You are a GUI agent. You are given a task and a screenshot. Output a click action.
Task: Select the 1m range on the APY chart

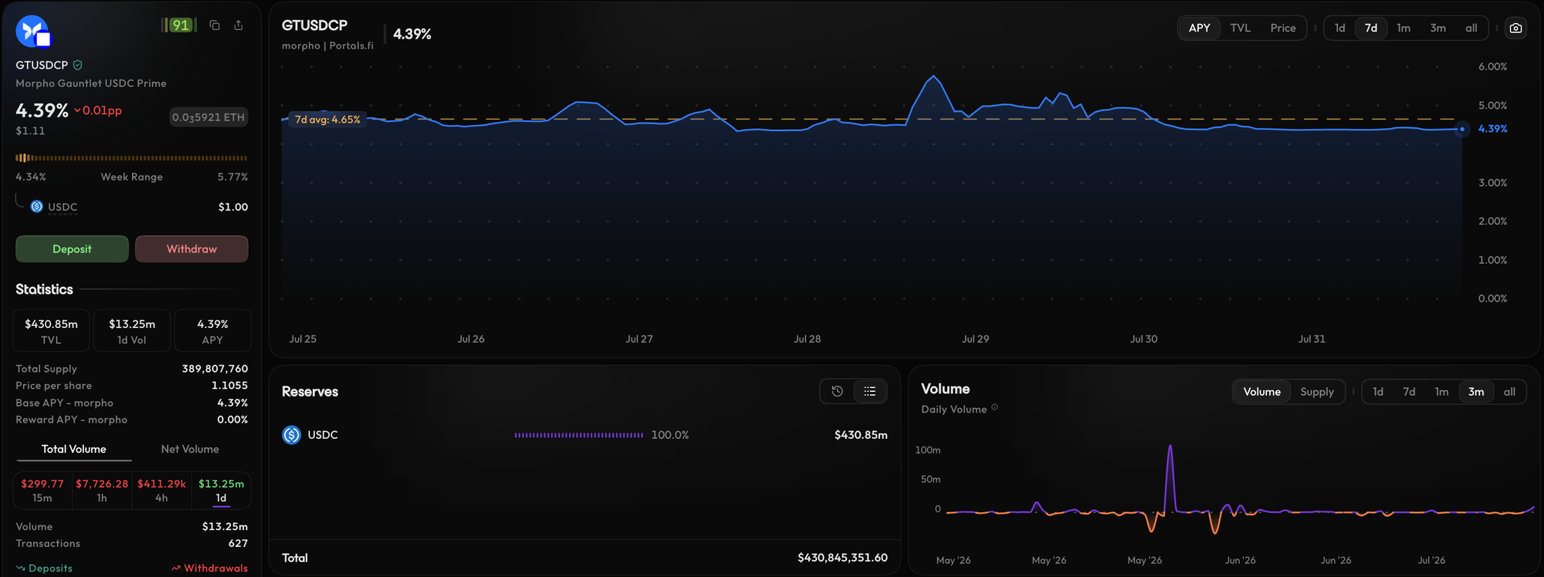click(1403, 28)
